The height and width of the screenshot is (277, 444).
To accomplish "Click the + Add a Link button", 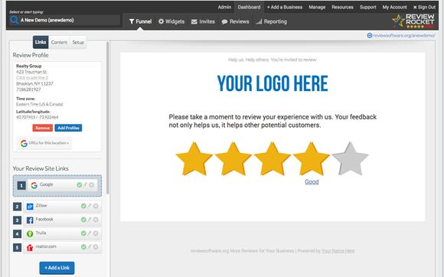I will pos(57,268).
